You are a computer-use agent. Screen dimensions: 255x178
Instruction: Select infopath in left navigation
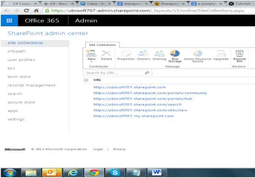[x=17, y=51]
